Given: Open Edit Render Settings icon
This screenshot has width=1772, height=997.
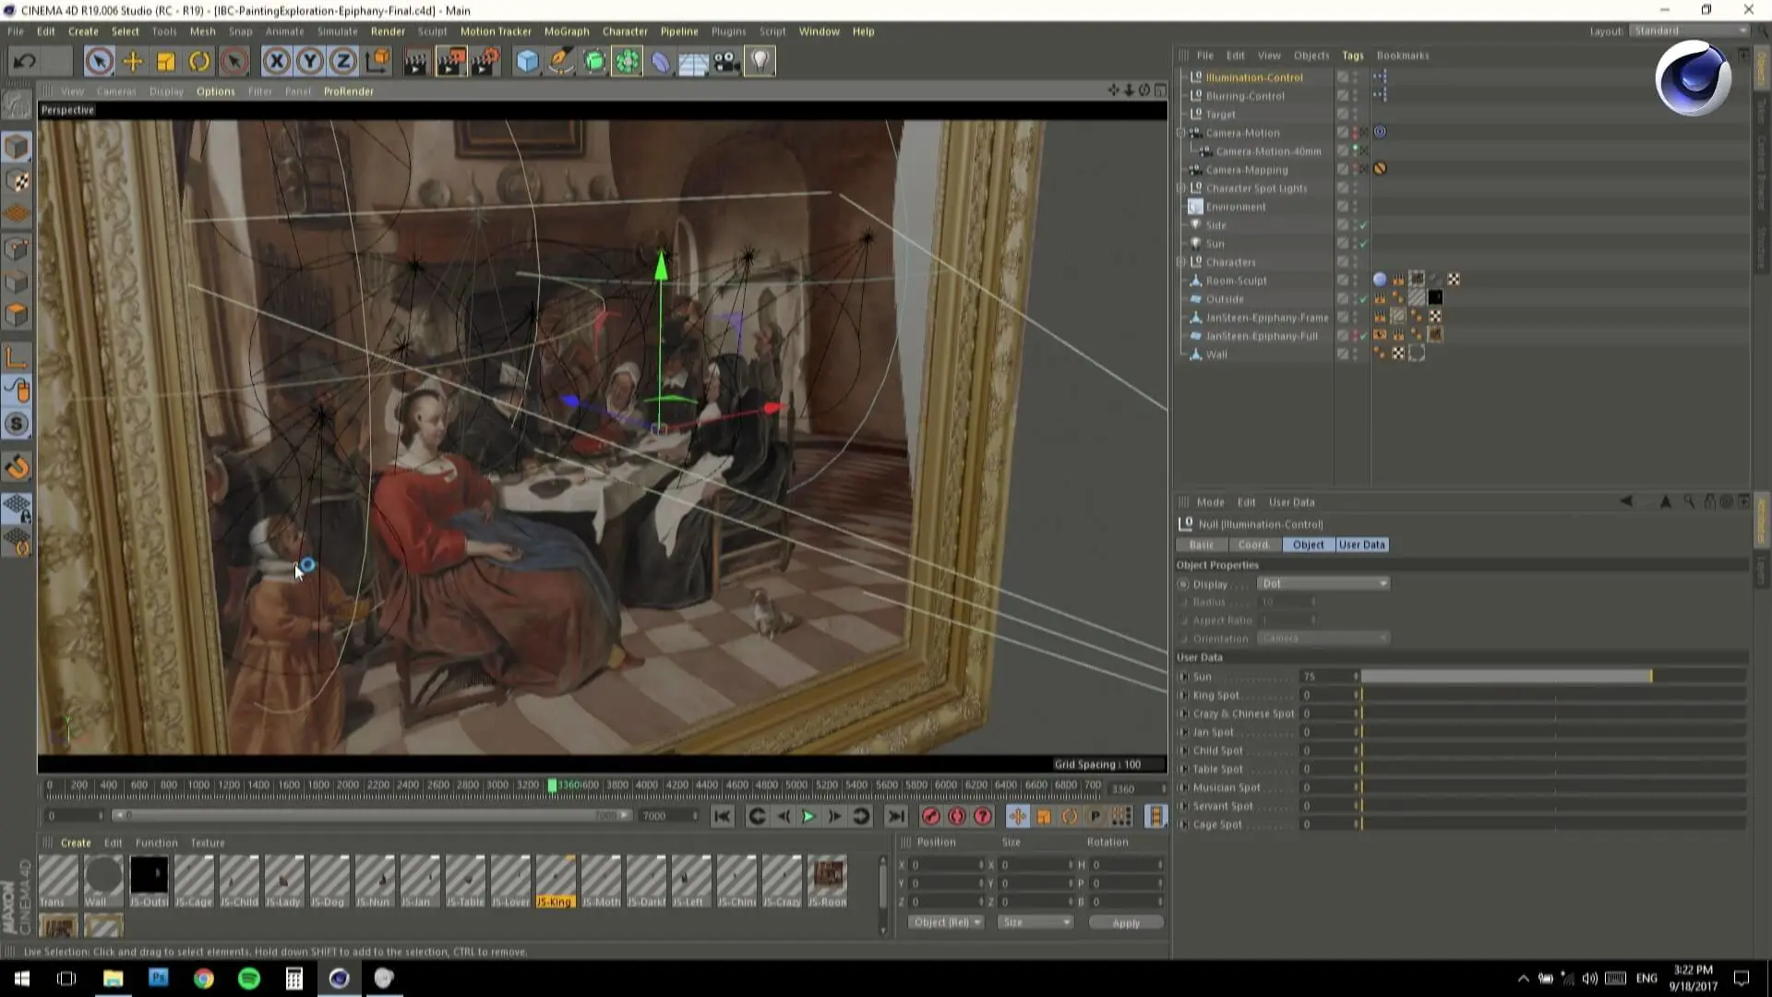Looking at the screenshot, I should click(x=485, y=62).
